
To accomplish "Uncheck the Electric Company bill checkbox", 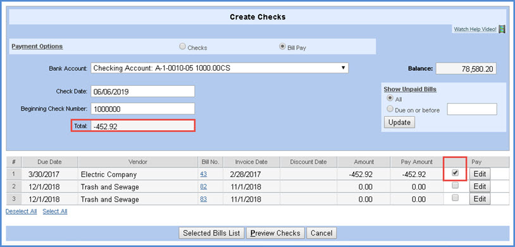I will tap(455, 173).
